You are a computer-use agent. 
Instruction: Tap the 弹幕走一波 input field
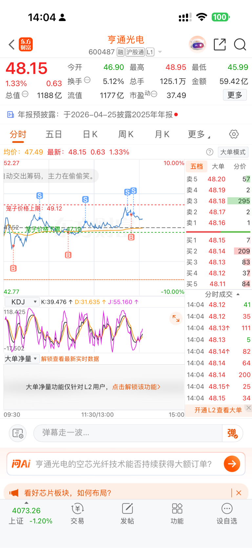[x=128, y=433]
